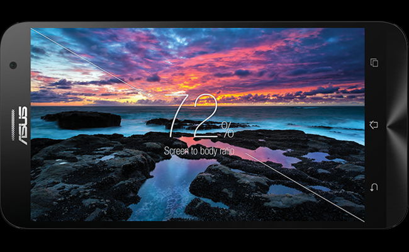Click the top-left corner of the display
The image size is (409, 252).
coord(32,29)
